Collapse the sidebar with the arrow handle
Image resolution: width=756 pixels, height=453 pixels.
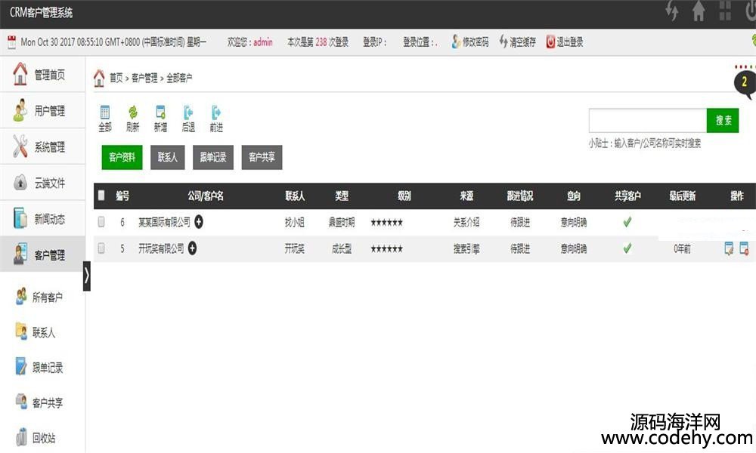[x=87, y=276]
